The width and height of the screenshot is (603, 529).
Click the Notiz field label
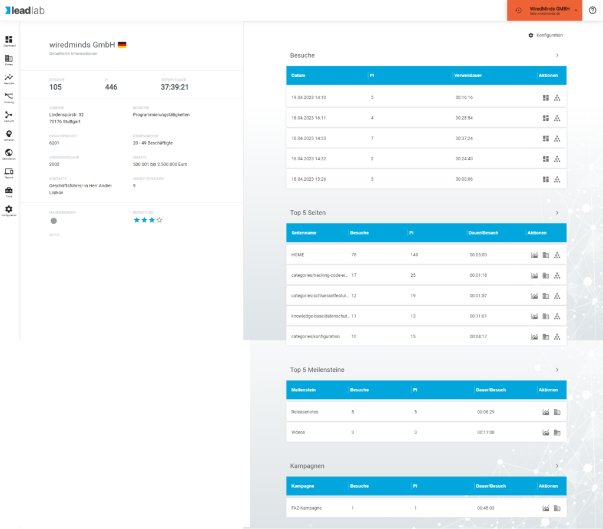click(x=54, y=235)
